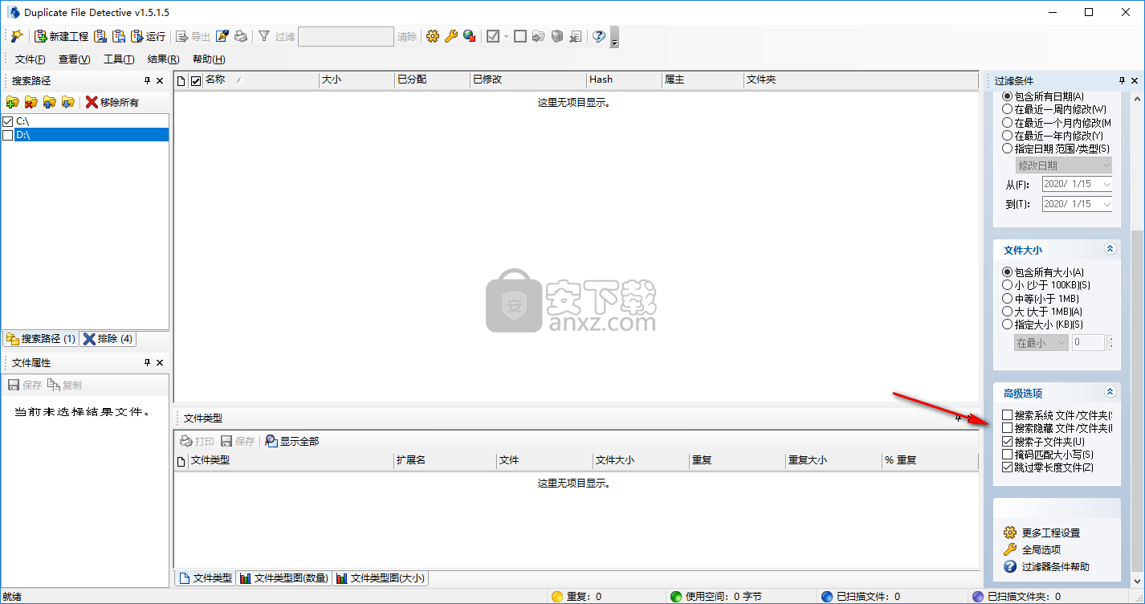The height and width of the screenshot is (604, 1145).
Task: Switch to 文件类型图(数量) tab
Action: pyautogui.click(x=283, y=577)
